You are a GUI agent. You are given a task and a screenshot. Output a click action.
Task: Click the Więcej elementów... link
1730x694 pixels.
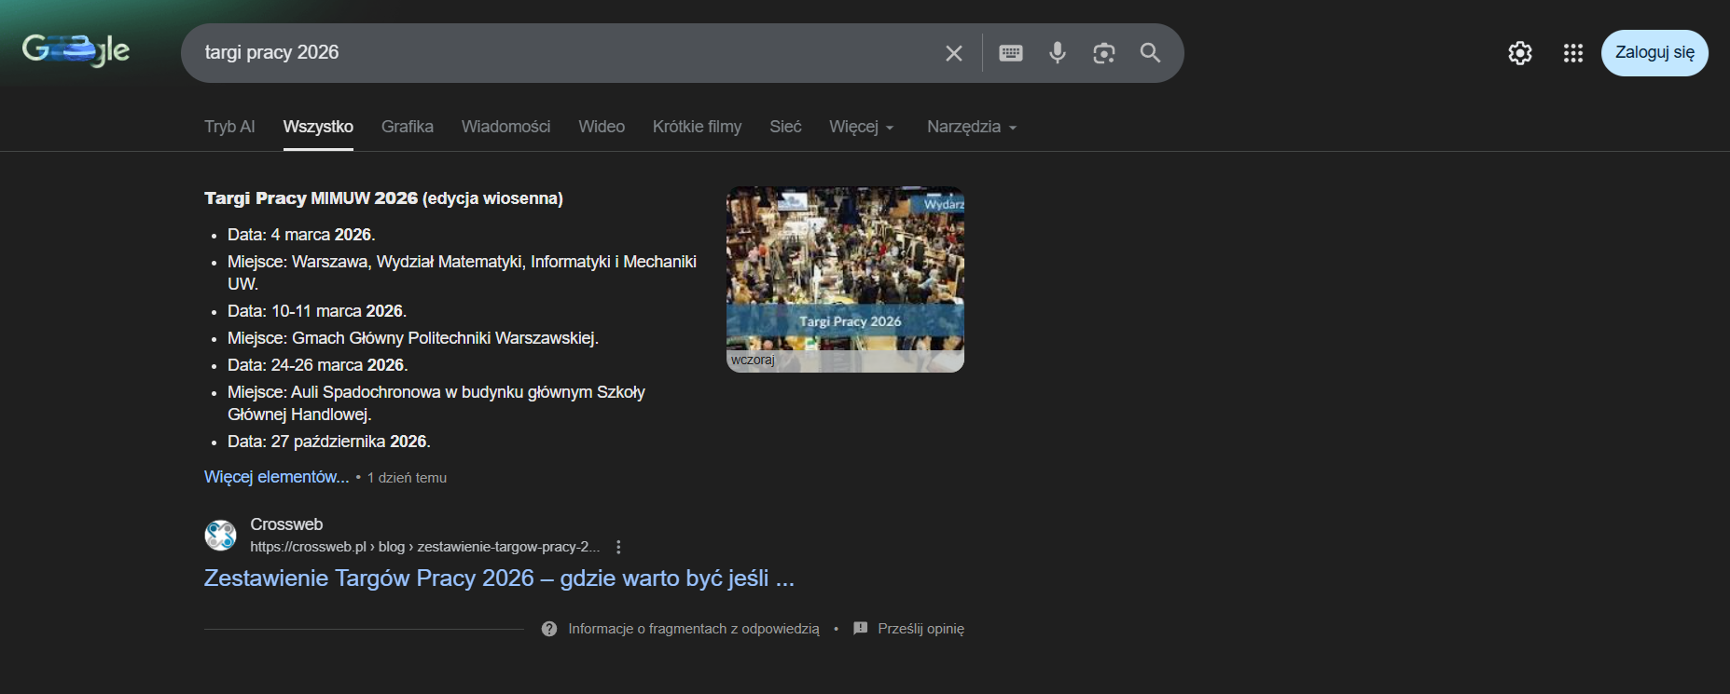(x=277, y=477)
